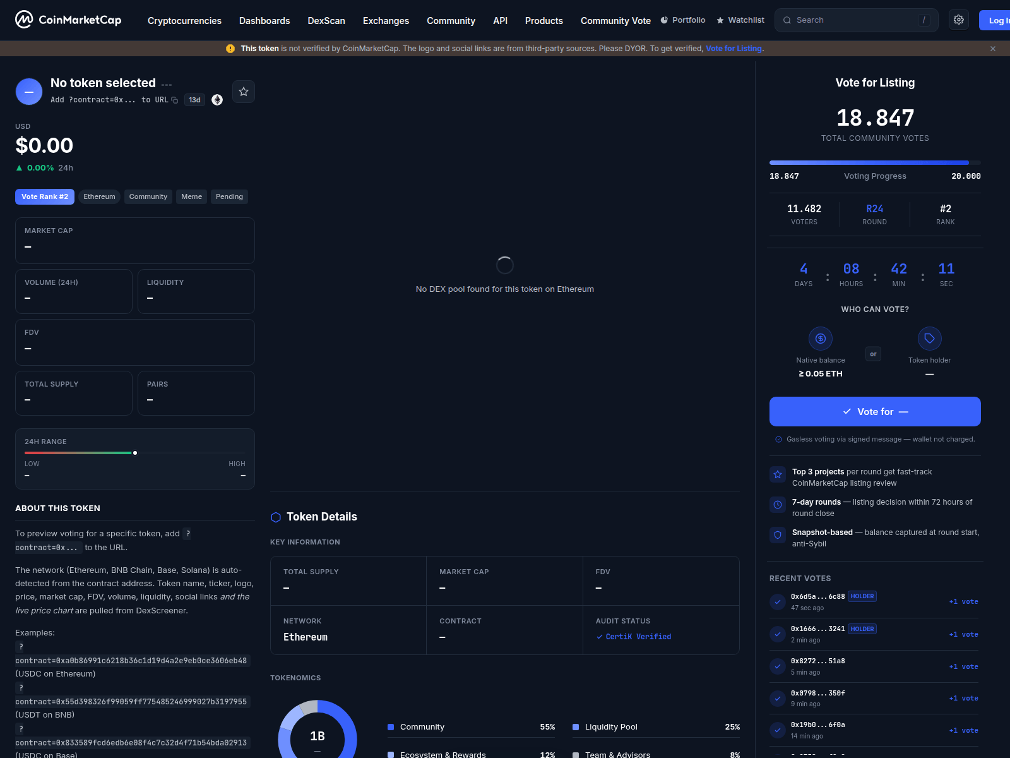This screenshot has height=758, width=1010.
Task: Open Watchlist from the header
Action: [740, 20]
